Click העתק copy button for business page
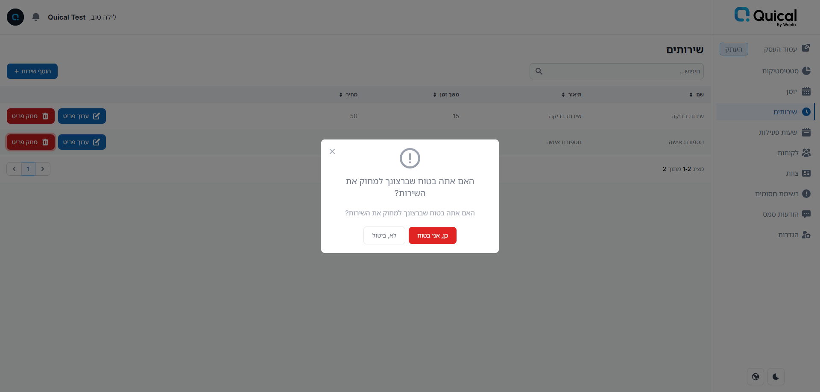 tap(734, 49)
